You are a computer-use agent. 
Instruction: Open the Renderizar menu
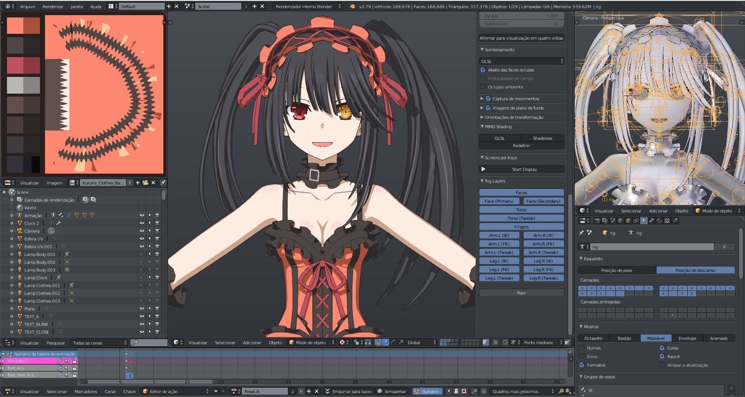pyautogui.click(x=53, y=6)
